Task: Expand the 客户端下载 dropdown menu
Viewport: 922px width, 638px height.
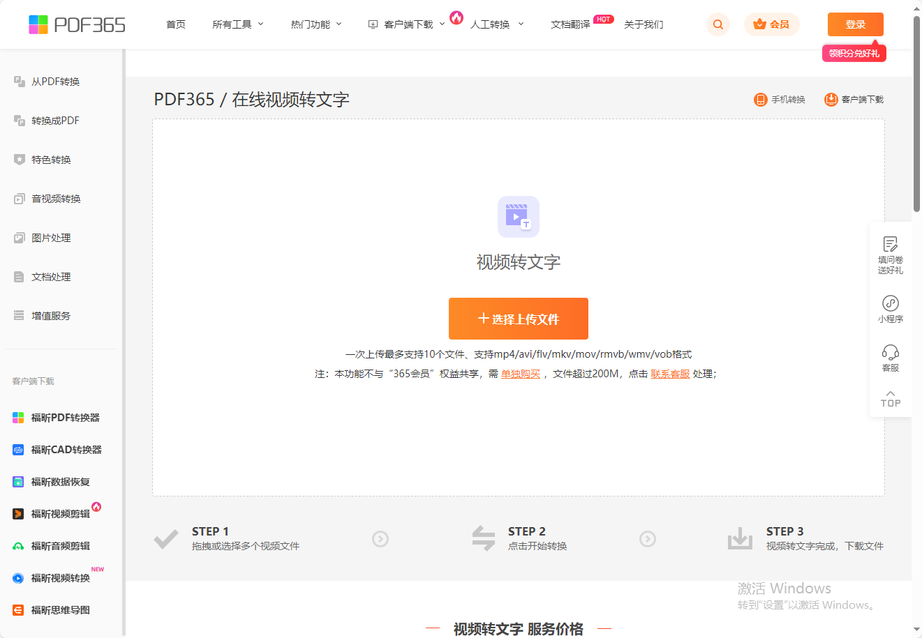Action: pyautogui.click(x=406, y=24)
